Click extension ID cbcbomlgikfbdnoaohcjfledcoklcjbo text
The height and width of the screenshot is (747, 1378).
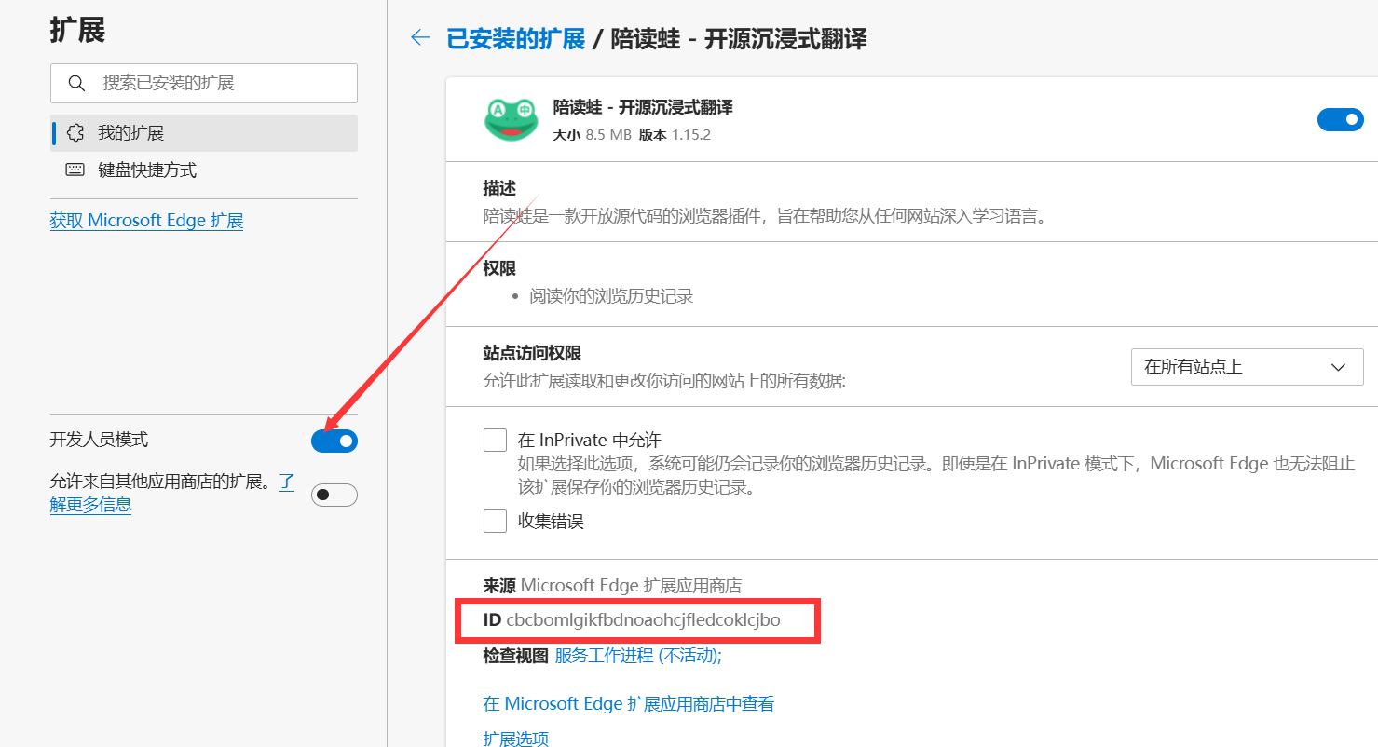coord(643,619)
